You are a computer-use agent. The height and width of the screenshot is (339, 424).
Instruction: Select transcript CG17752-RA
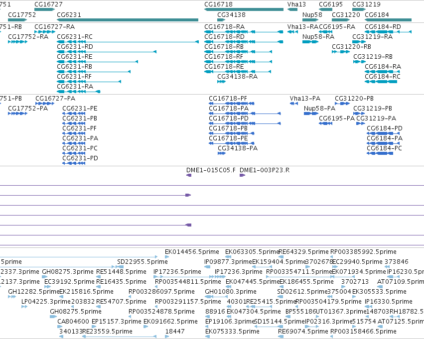[18, 42]
